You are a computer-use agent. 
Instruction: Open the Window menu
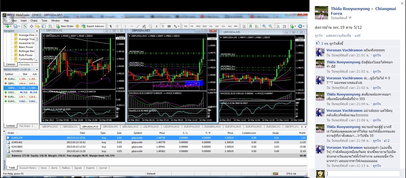[55, 20]
